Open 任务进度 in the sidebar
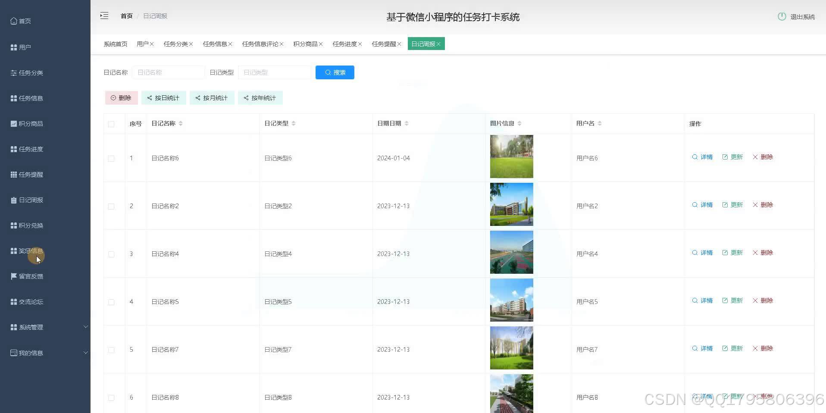Screen dimensions: 826x413 click(27, 149)
